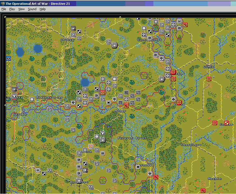Click the Pripyat River label

point(132,138)
